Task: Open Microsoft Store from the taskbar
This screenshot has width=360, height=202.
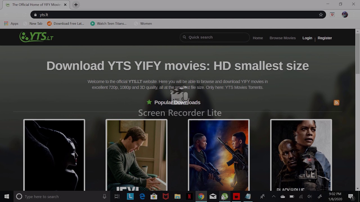Action: [154, 197]
